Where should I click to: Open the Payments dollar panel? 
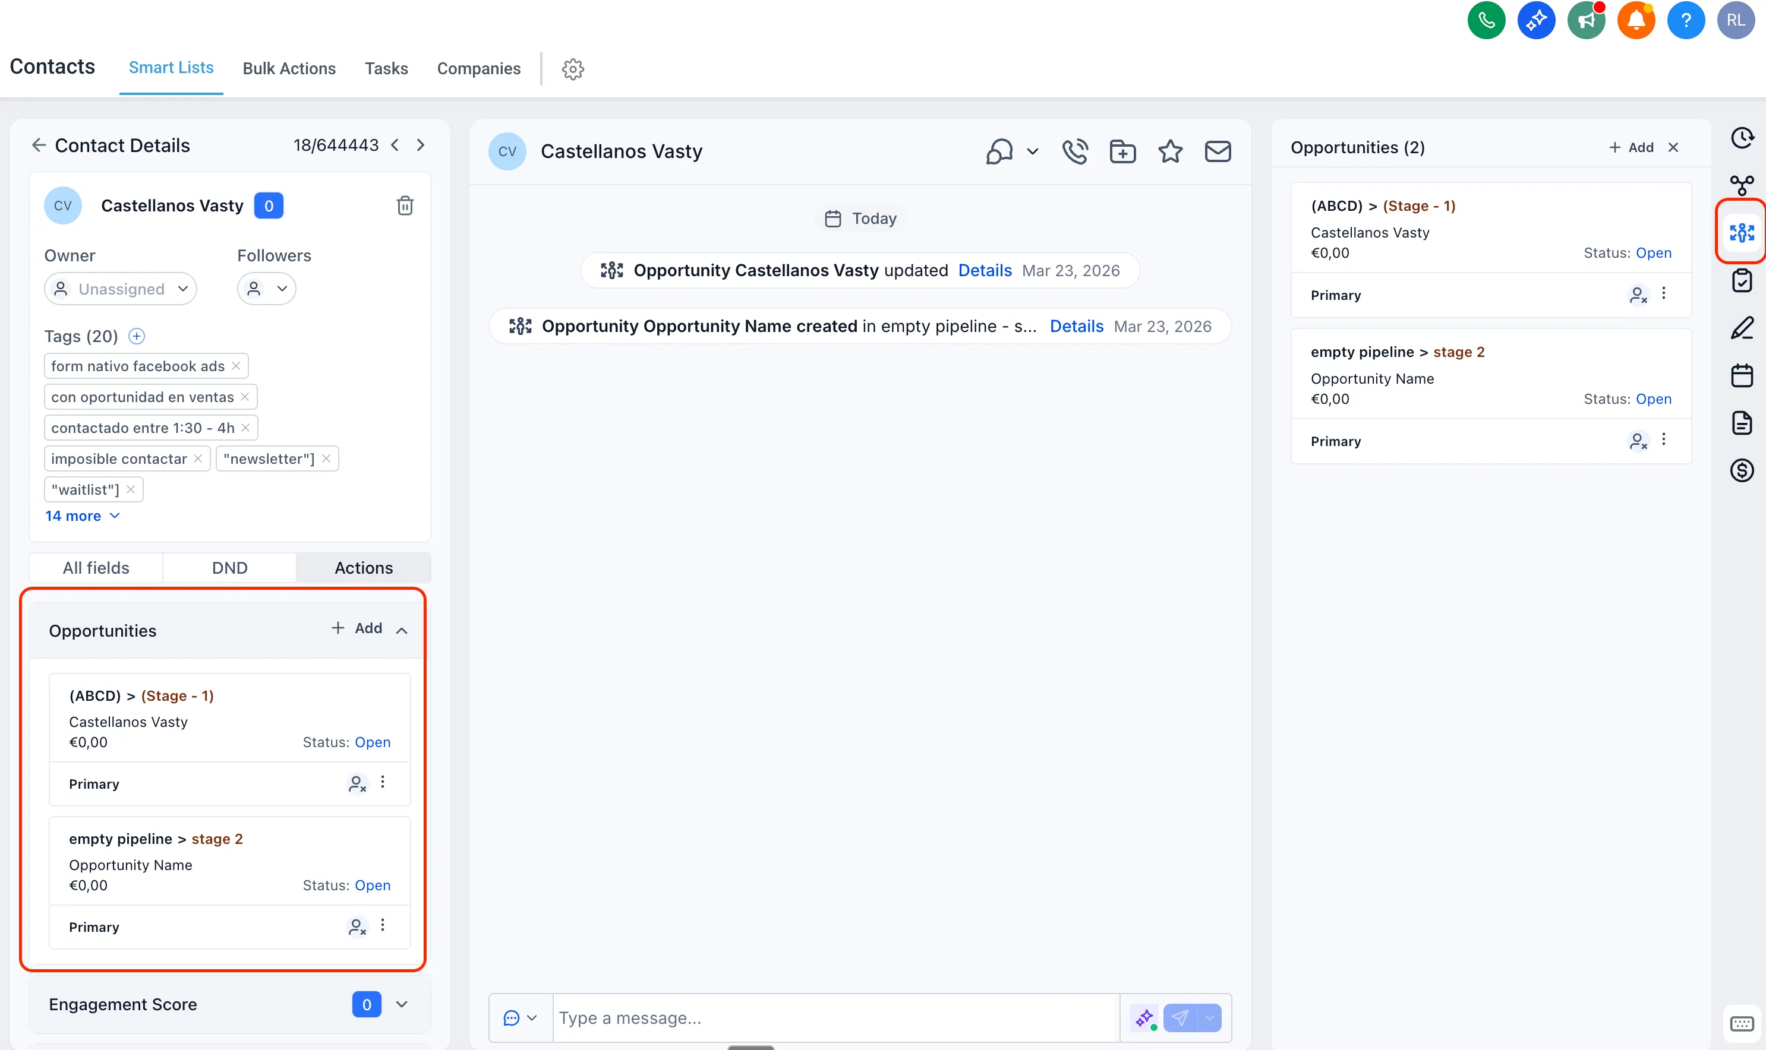[1742, 470]
